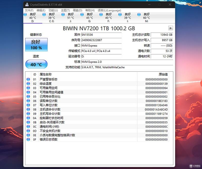Select the M: drive tab
Viewport: 202px width, 169px height.
pyautogui.click(x=146, y=18)
